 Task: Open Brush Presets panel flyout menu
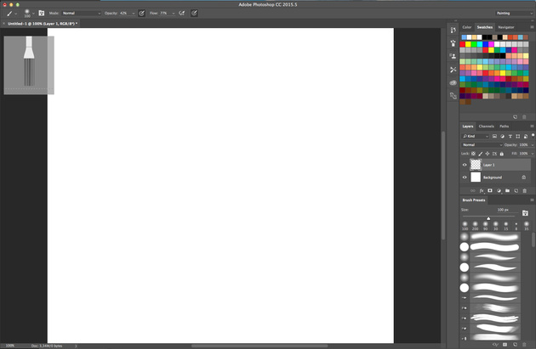(x=532, y=200)
